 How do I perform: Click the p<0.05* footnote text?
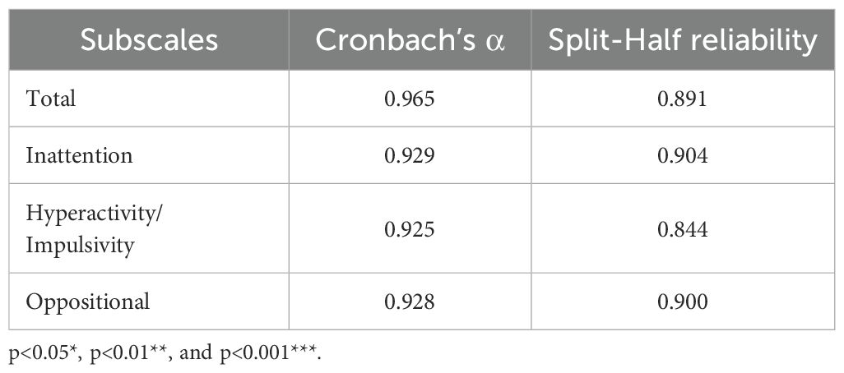[43, 354]
